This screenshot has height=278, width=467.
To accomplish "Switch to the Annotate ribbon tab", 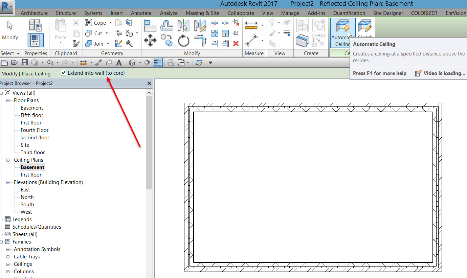I will click(141, 13).
